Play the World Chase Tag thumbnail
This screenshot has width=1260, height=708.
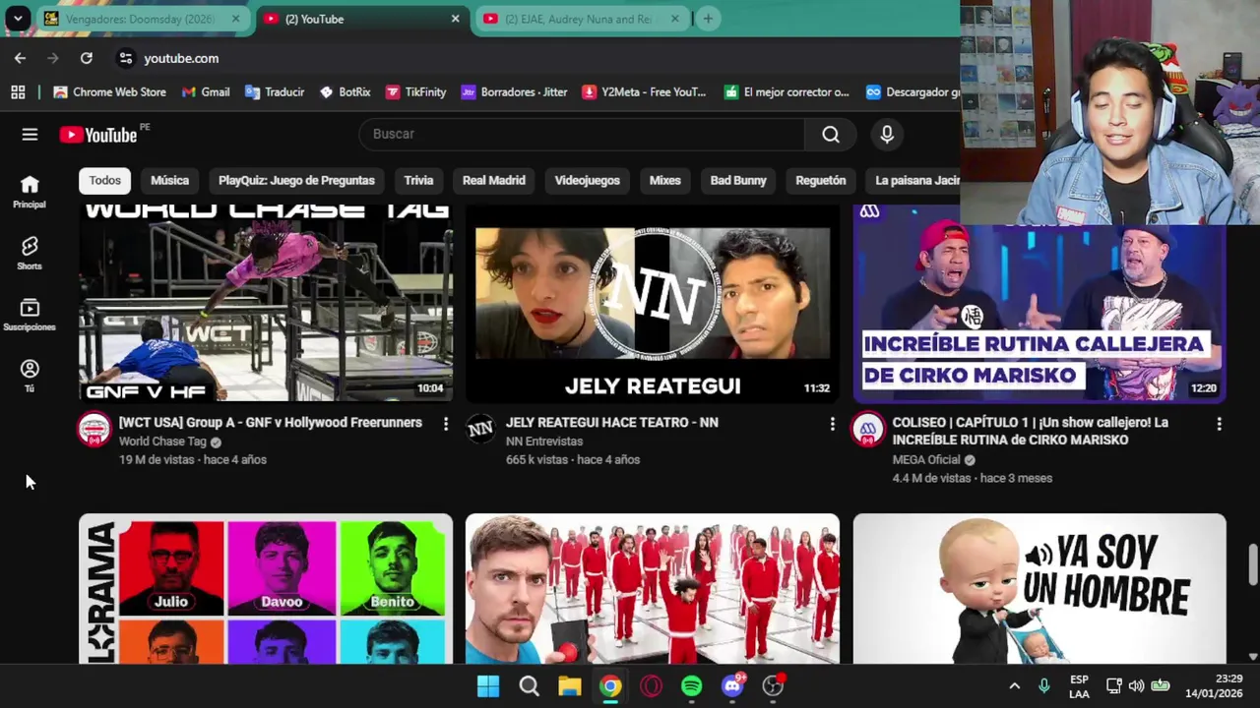pyautogui.click(x=266, y=304)
